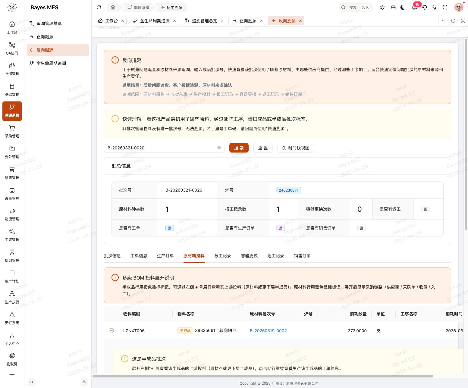
Task: Toggle dark mode moon icon
Action: coord(403,8)
